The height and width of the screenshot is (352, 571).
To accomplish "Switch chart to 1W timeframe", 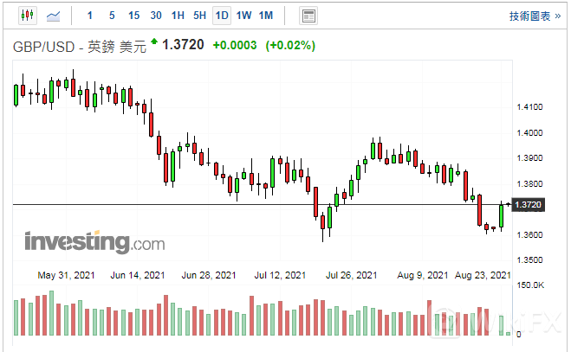I will coord(243,16).
